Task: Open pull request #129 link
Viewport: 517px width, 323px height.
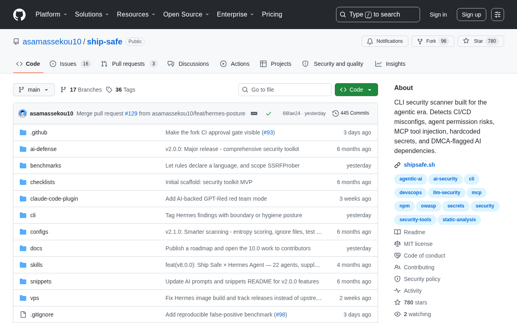Action: point(131,113)
